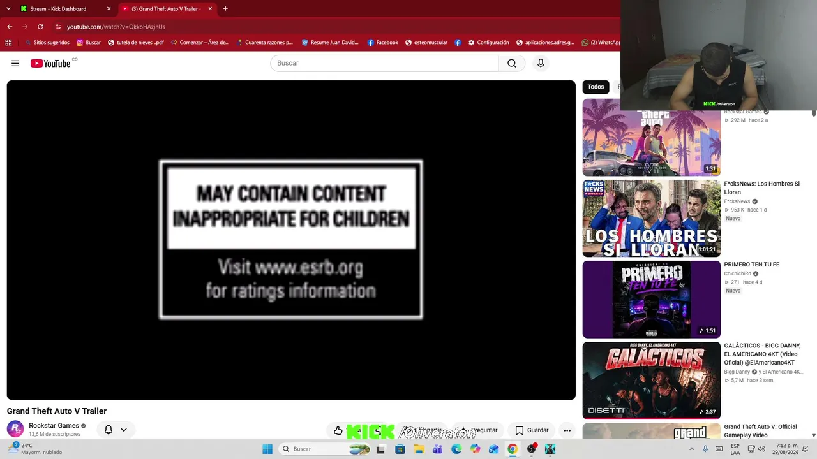
Task: Open the Facebook bookmark
Action: coord(382,43)
